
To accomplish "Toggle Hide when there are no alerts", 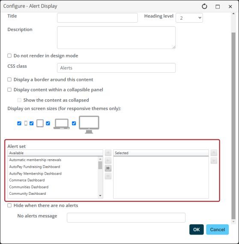I will click(x=9, y=205).
